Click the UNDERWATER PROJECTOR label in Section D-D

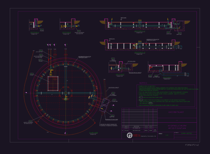(153, 40)
